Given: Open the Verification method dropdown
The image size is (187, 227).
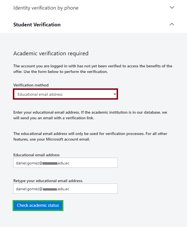Looking at the screenshot, I should (65, 94).
